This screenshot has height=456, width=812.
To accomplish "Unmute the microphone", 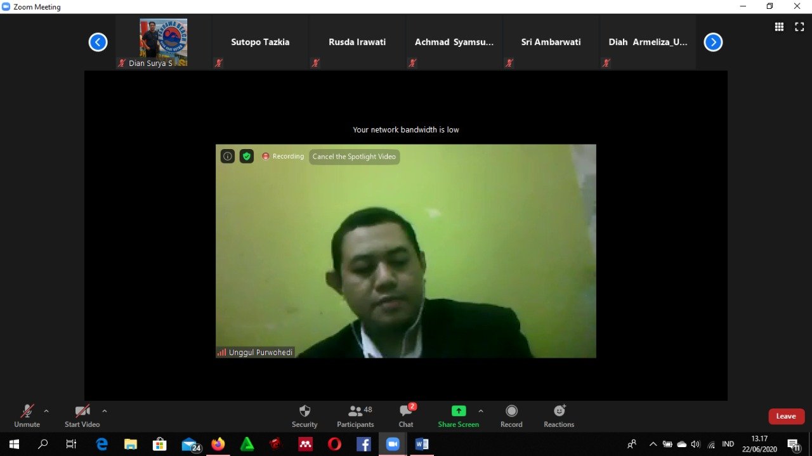I will click(27, 411).
